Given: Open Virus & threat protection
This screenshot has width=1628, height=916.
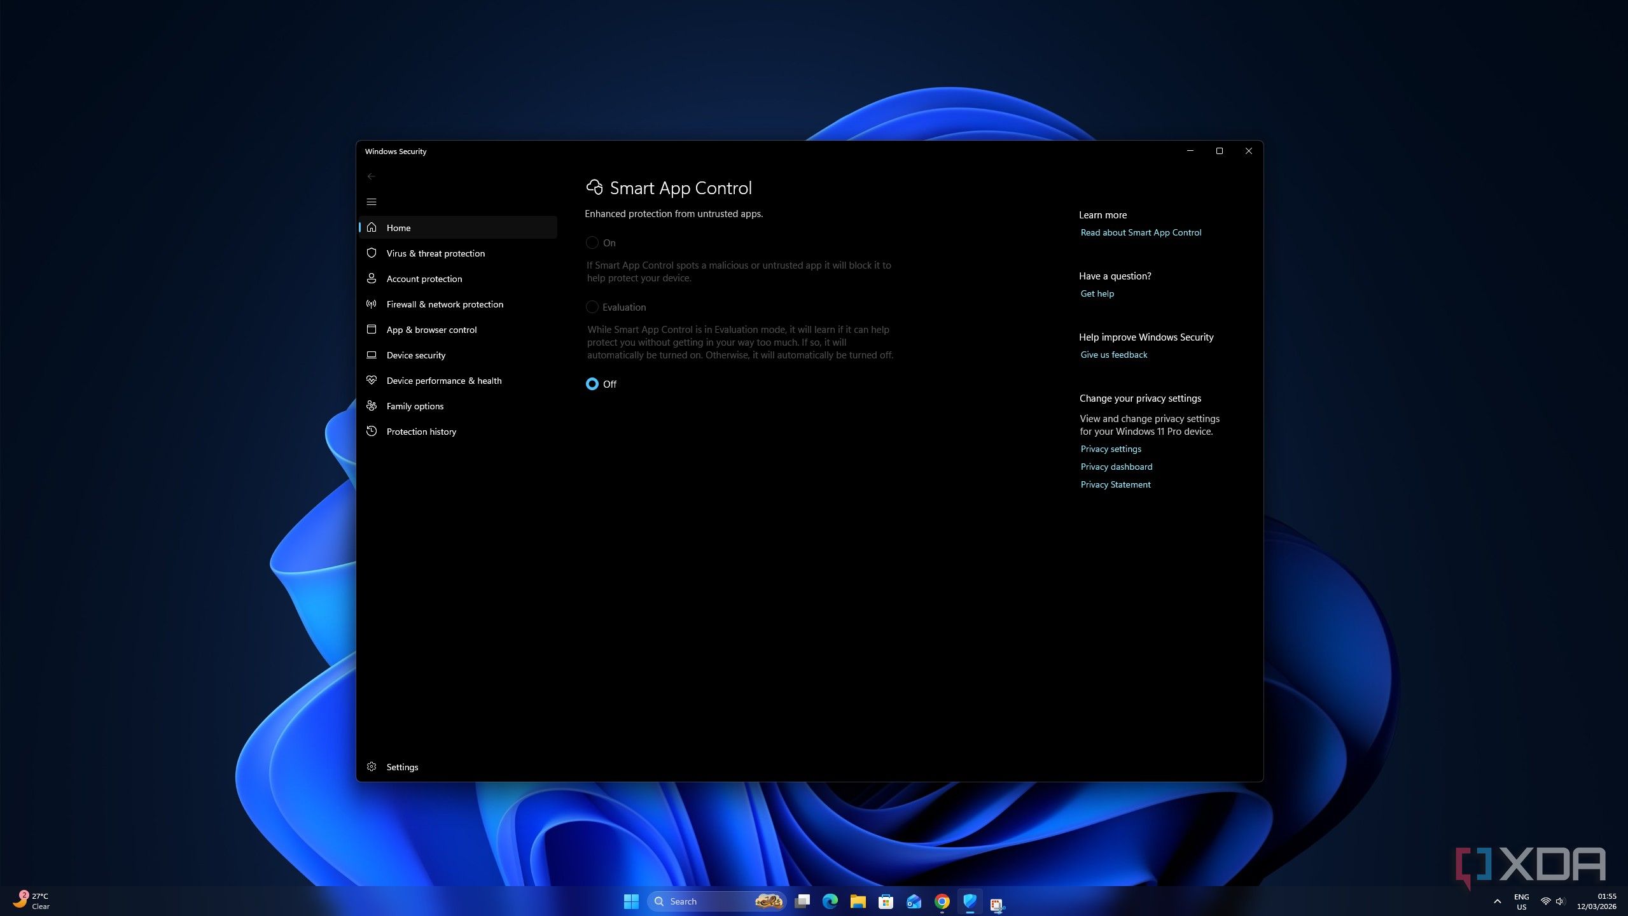Looking at the screenshot, I should click(x=458, y=253).
